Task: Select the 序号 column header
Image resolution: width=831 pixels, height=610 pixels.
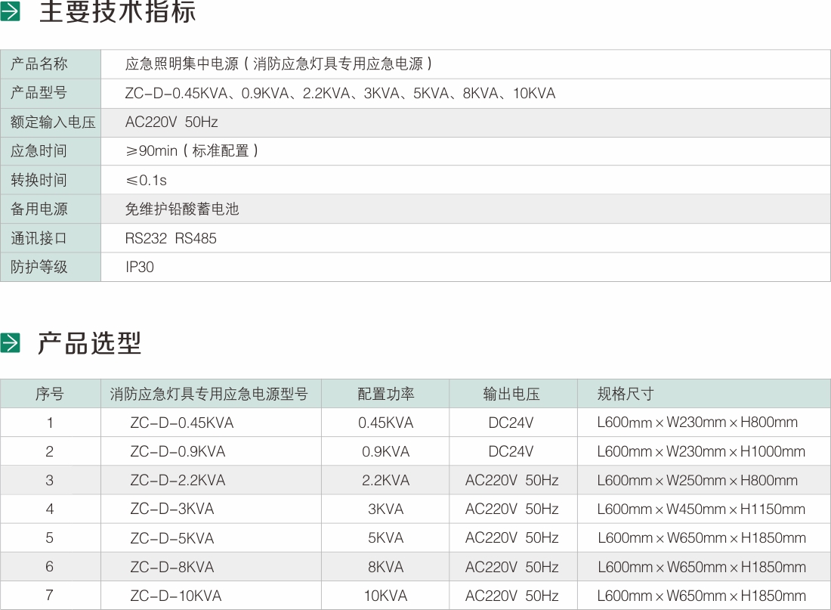Action: pos(50,394)
